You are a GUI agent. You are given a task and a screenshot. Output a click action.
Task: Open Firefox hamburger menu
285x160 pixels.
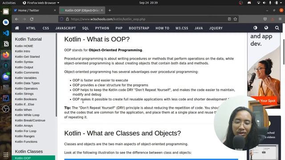pyautogui.click(x=280, y=19)
